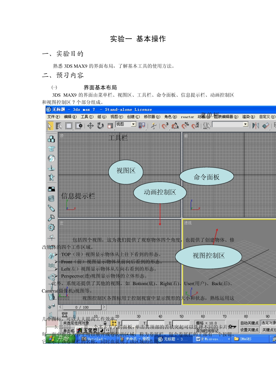Click the X coordinate input field
Image resolution: width=276 pixels, height=391 pixels.
(x=130, y=323)
